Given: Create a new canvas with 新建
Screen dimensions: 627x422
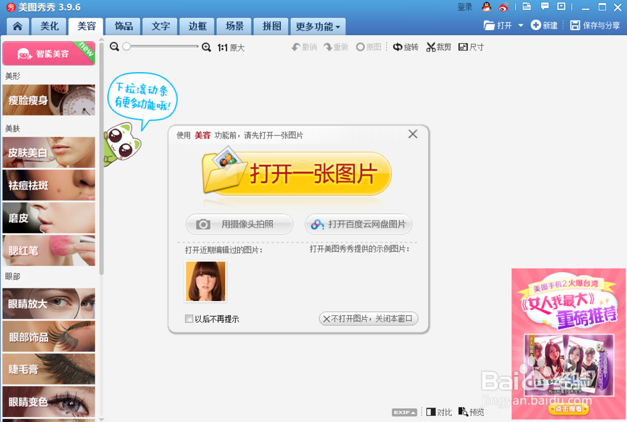Looking at the screenshot, I should tap(544, 26).
